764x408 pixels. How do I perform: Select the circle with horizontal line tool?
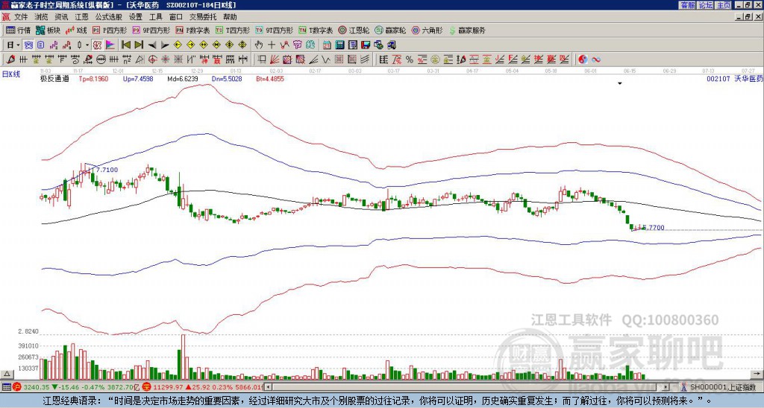coord(101,60)
